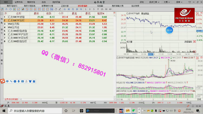
Task: Open the 投资工具 dropdown menu
Action: [x=154, y=2]
